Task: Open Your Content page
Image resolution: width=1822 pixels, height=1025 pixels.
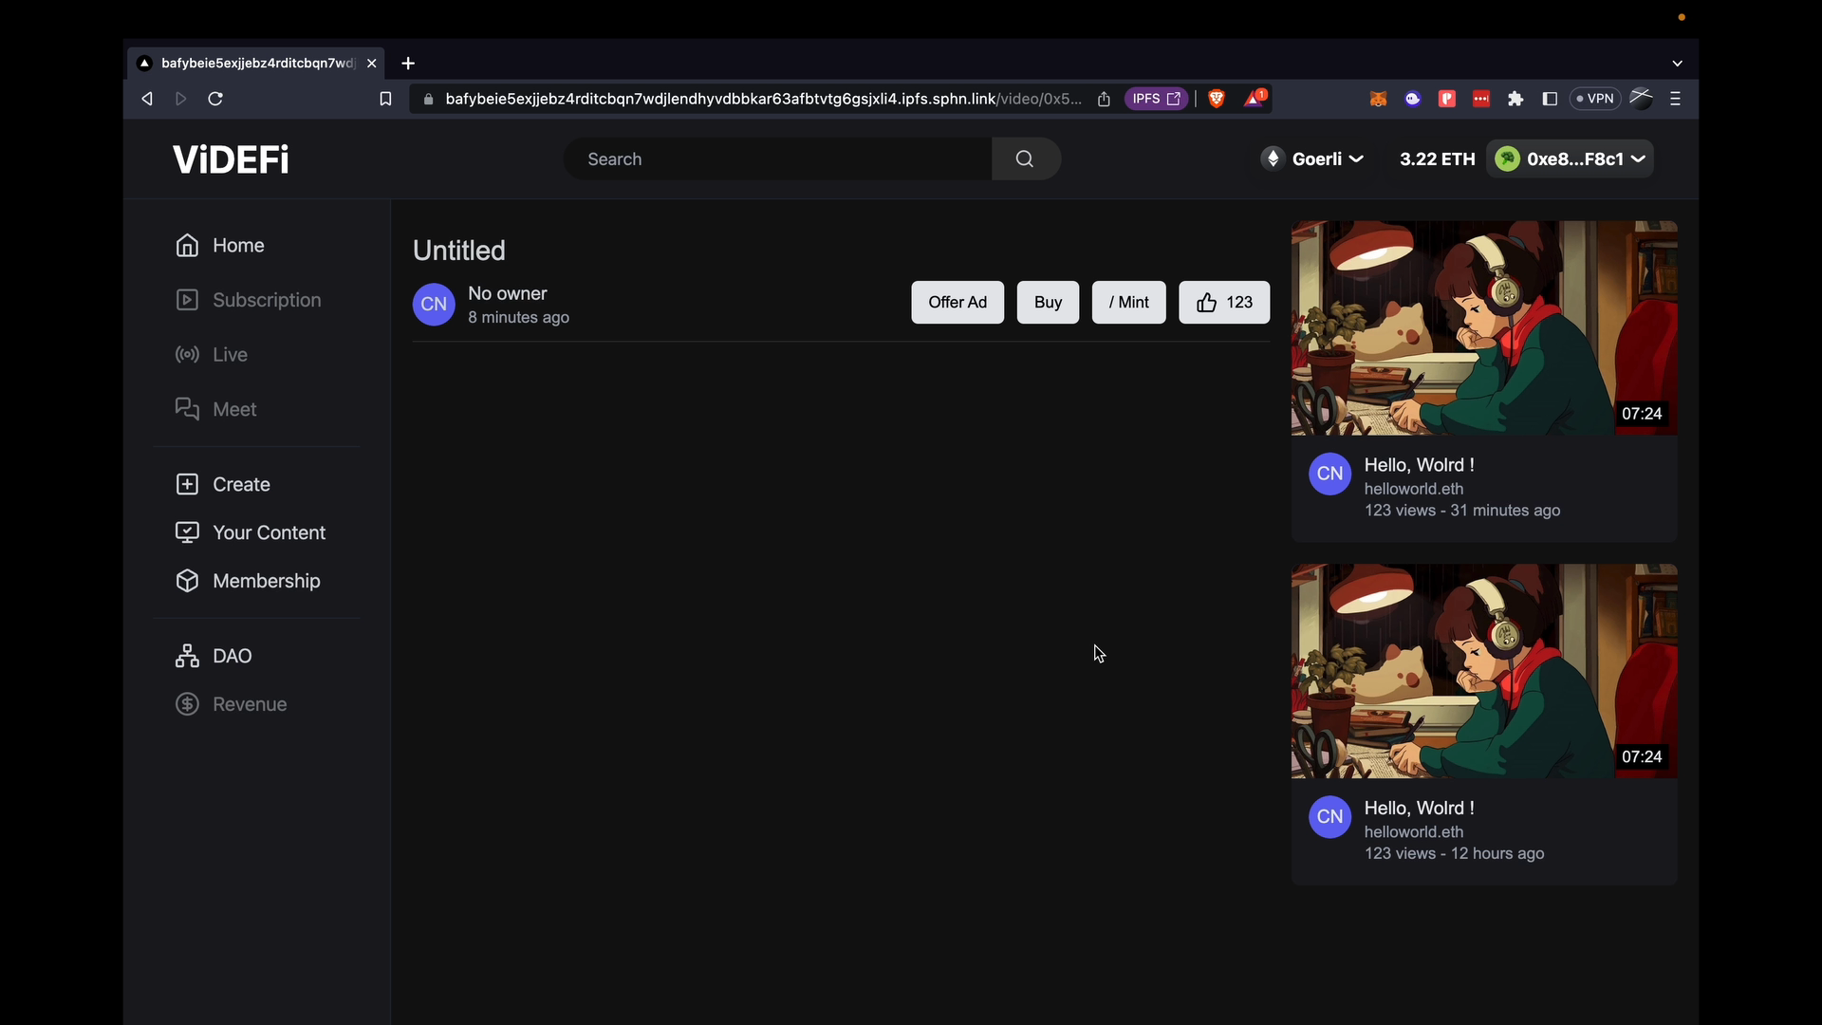Action: coord(251,532)
